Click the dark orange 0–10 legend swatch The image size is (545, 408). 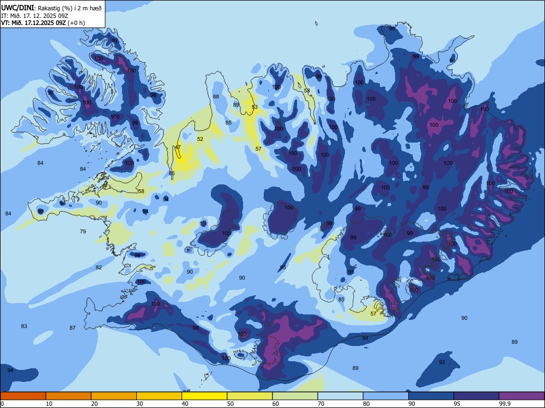point(23,396)
